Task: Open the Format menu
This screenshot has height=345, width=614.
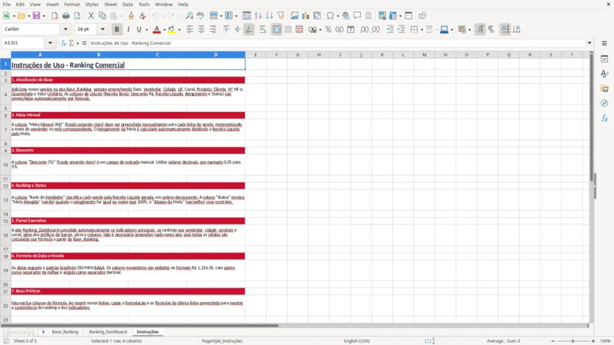Action: point(72,4)
